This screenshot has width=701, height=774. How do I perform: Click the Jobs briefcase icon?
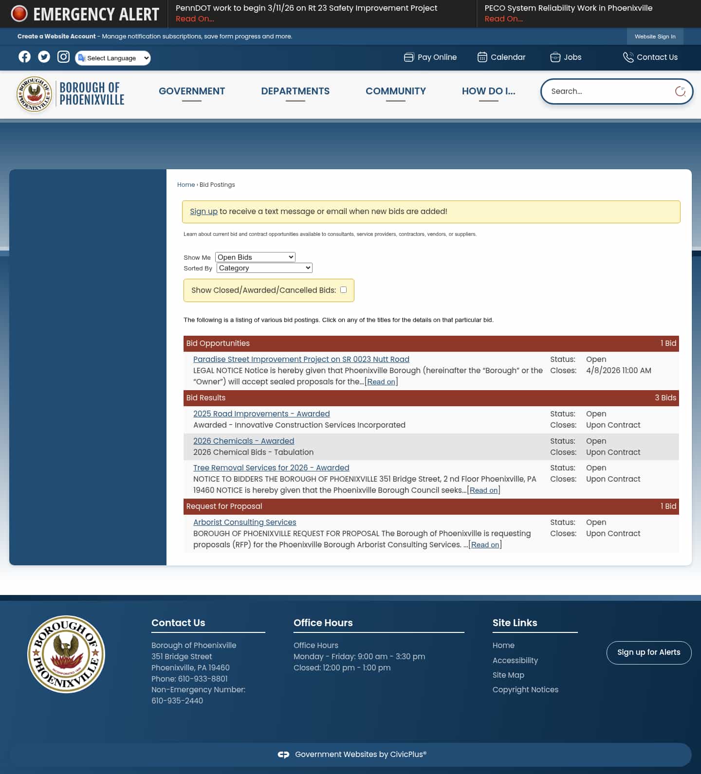(555, 57)
